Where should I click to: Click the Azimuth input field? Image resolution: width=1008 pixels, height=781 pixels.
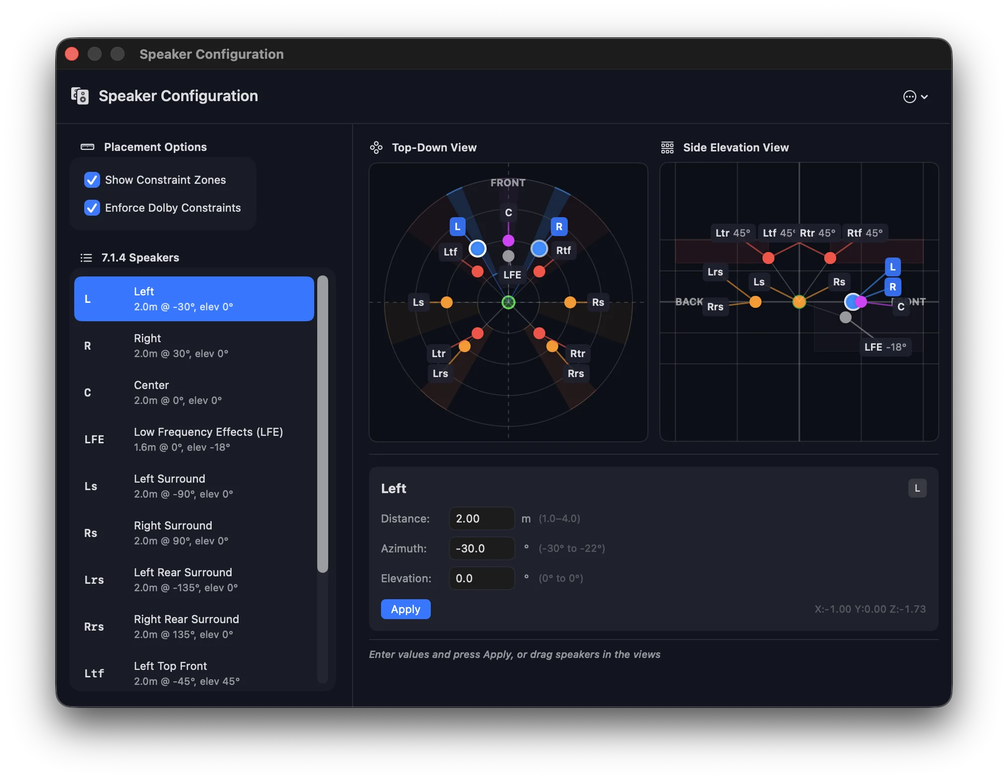click(481, 548)
